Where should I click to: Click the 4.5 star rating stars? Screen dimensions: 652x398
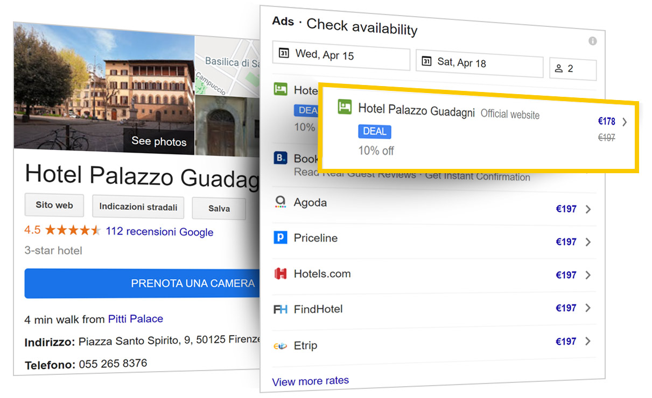point(73,230)
